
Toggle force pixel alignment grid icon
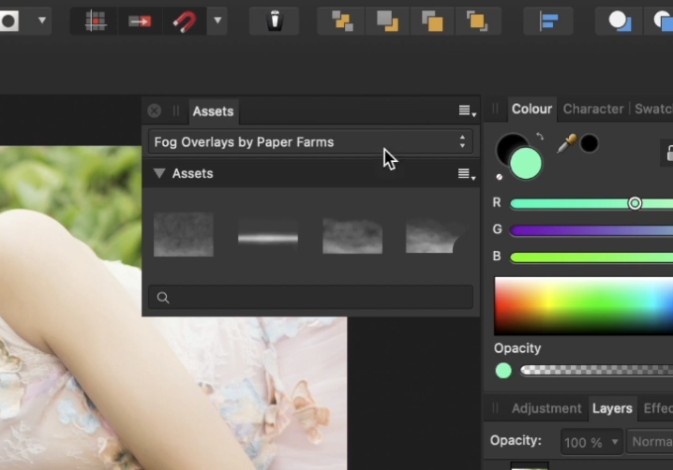(x=96, y=21)
